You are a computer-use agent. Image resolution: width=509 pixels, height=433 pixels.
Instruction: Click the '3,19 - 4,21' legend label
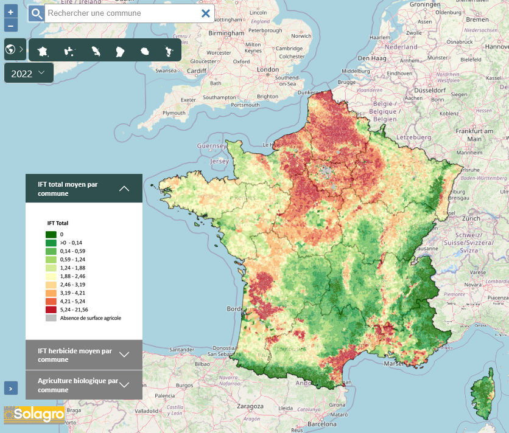tap(72, 293)
